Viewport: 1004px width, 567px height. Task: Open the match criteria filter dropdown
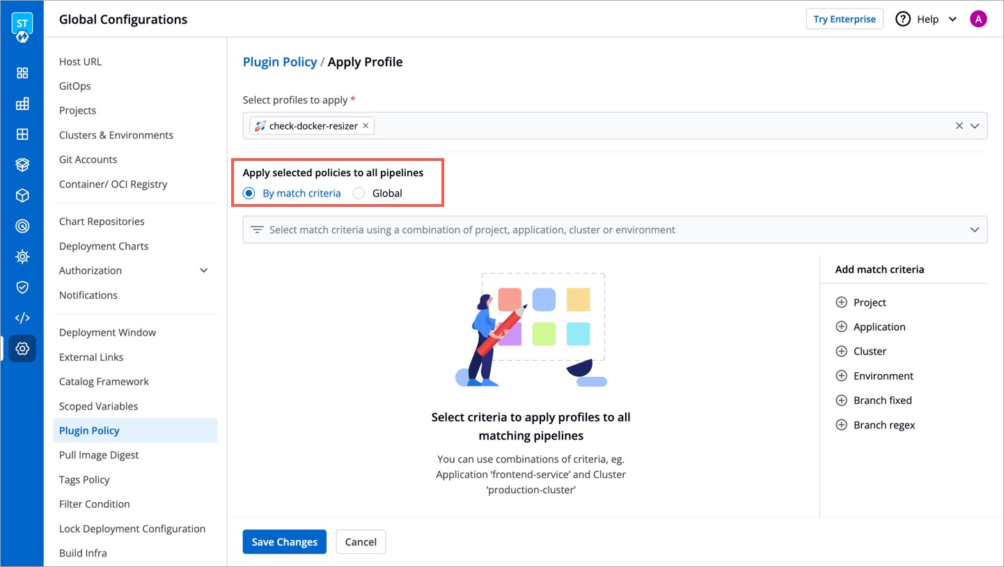coord(974,230)
